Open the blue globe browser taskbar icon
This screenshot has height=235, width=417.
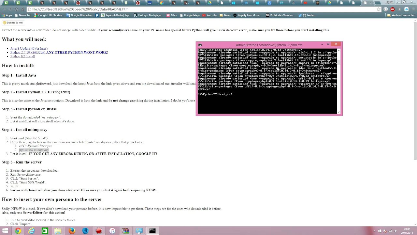click(85, 231)
